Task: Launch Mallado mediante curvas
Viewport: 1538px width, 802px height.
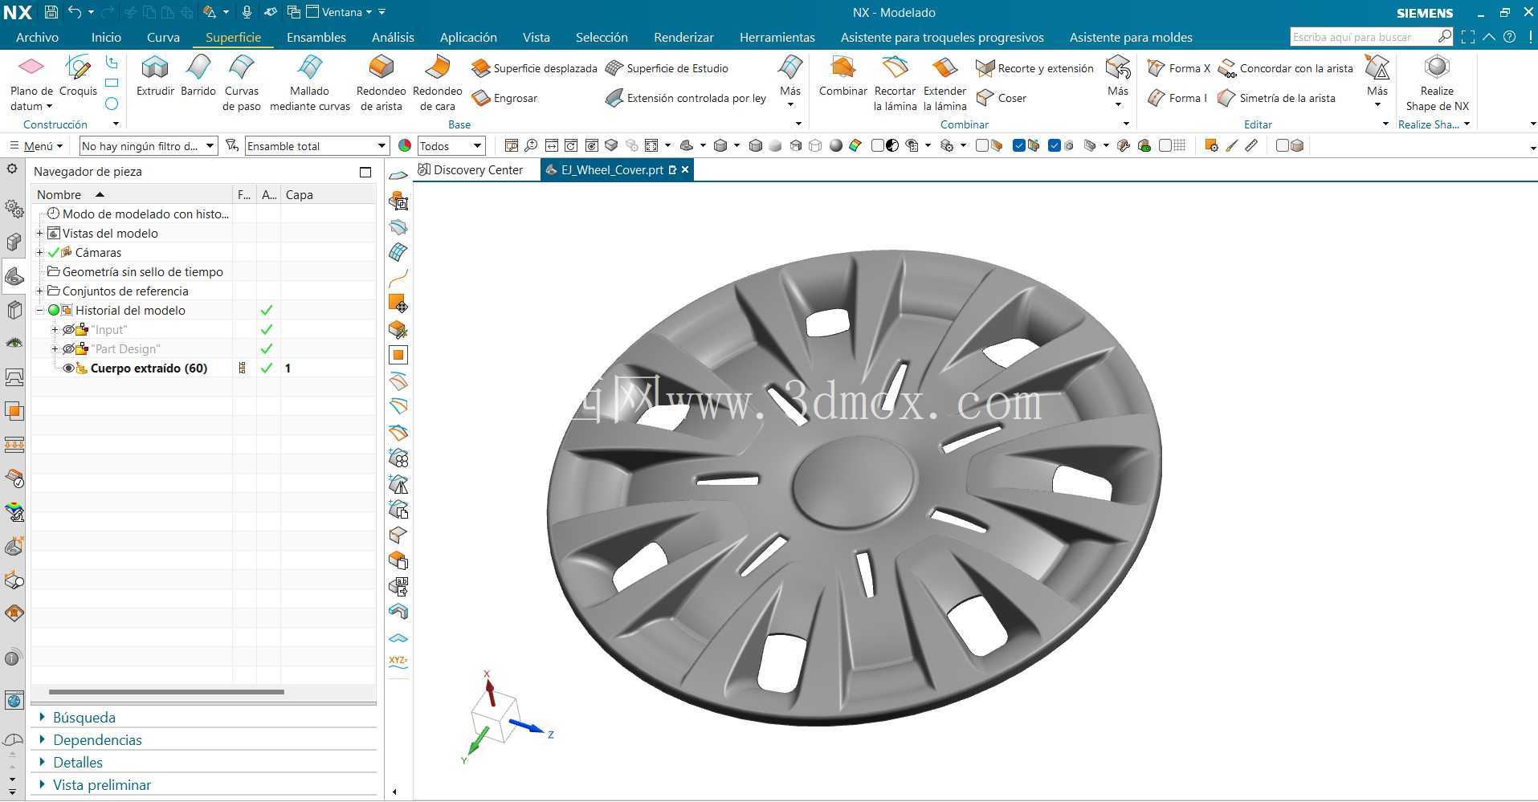Action: coord(310,83)
